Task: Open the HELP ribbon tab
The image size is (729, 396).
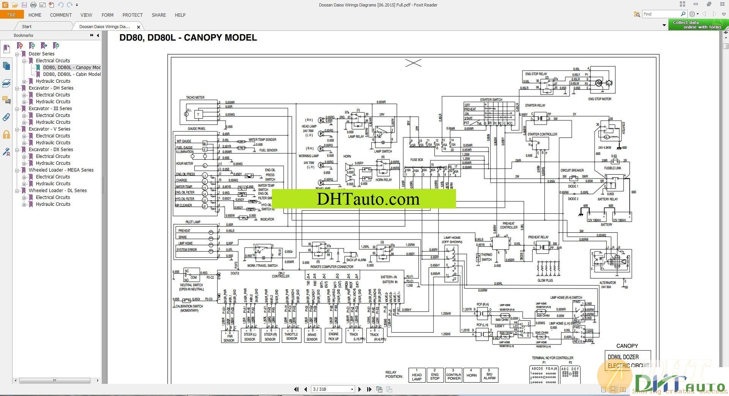Action: (180, 15)
